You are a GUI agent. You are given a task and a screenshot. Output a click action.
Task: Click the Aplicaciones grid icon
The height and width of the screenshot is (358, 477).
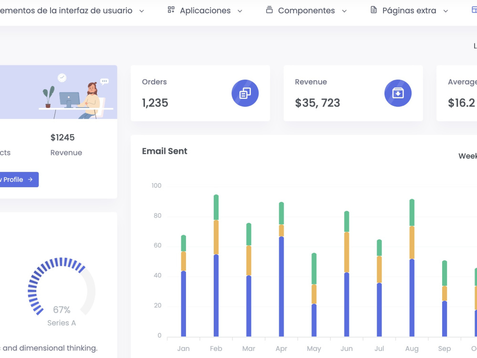pyautogui.click(x=171, y=10)
